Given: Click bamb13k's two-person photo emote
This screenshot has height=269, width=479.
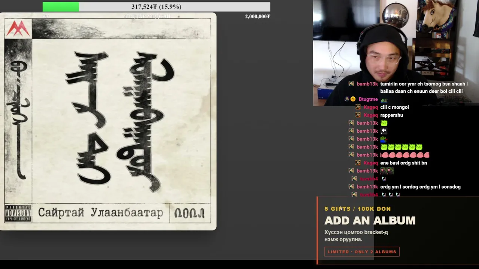Looking at the screenshot, I should pos(387,171).
